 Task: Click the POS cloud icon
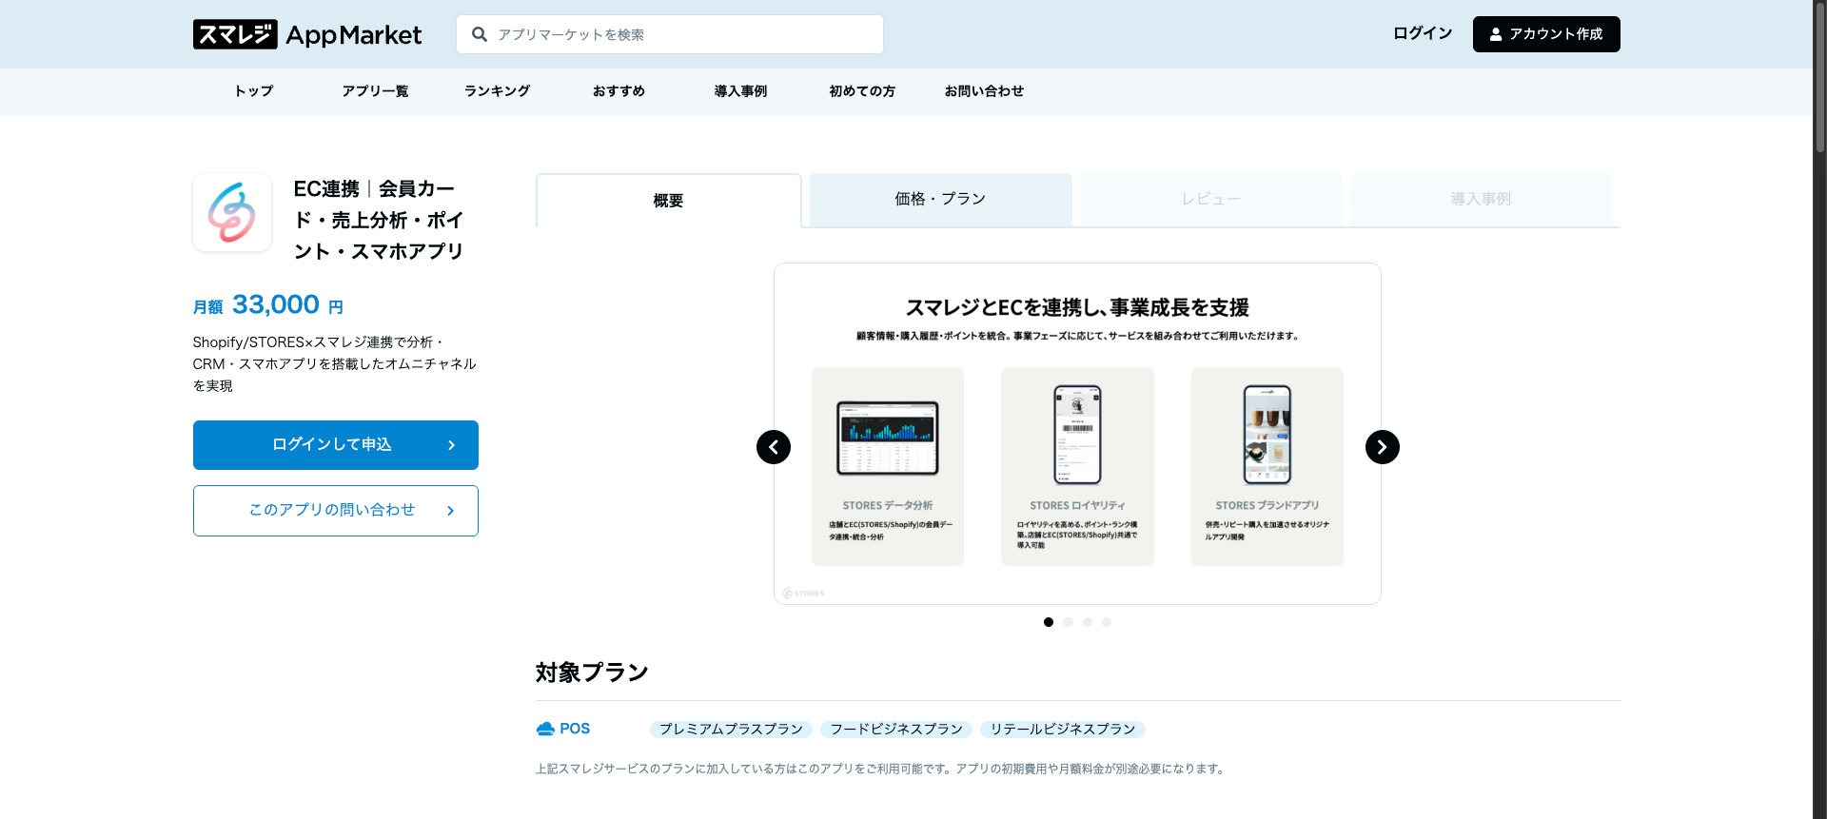click(545, 729)
